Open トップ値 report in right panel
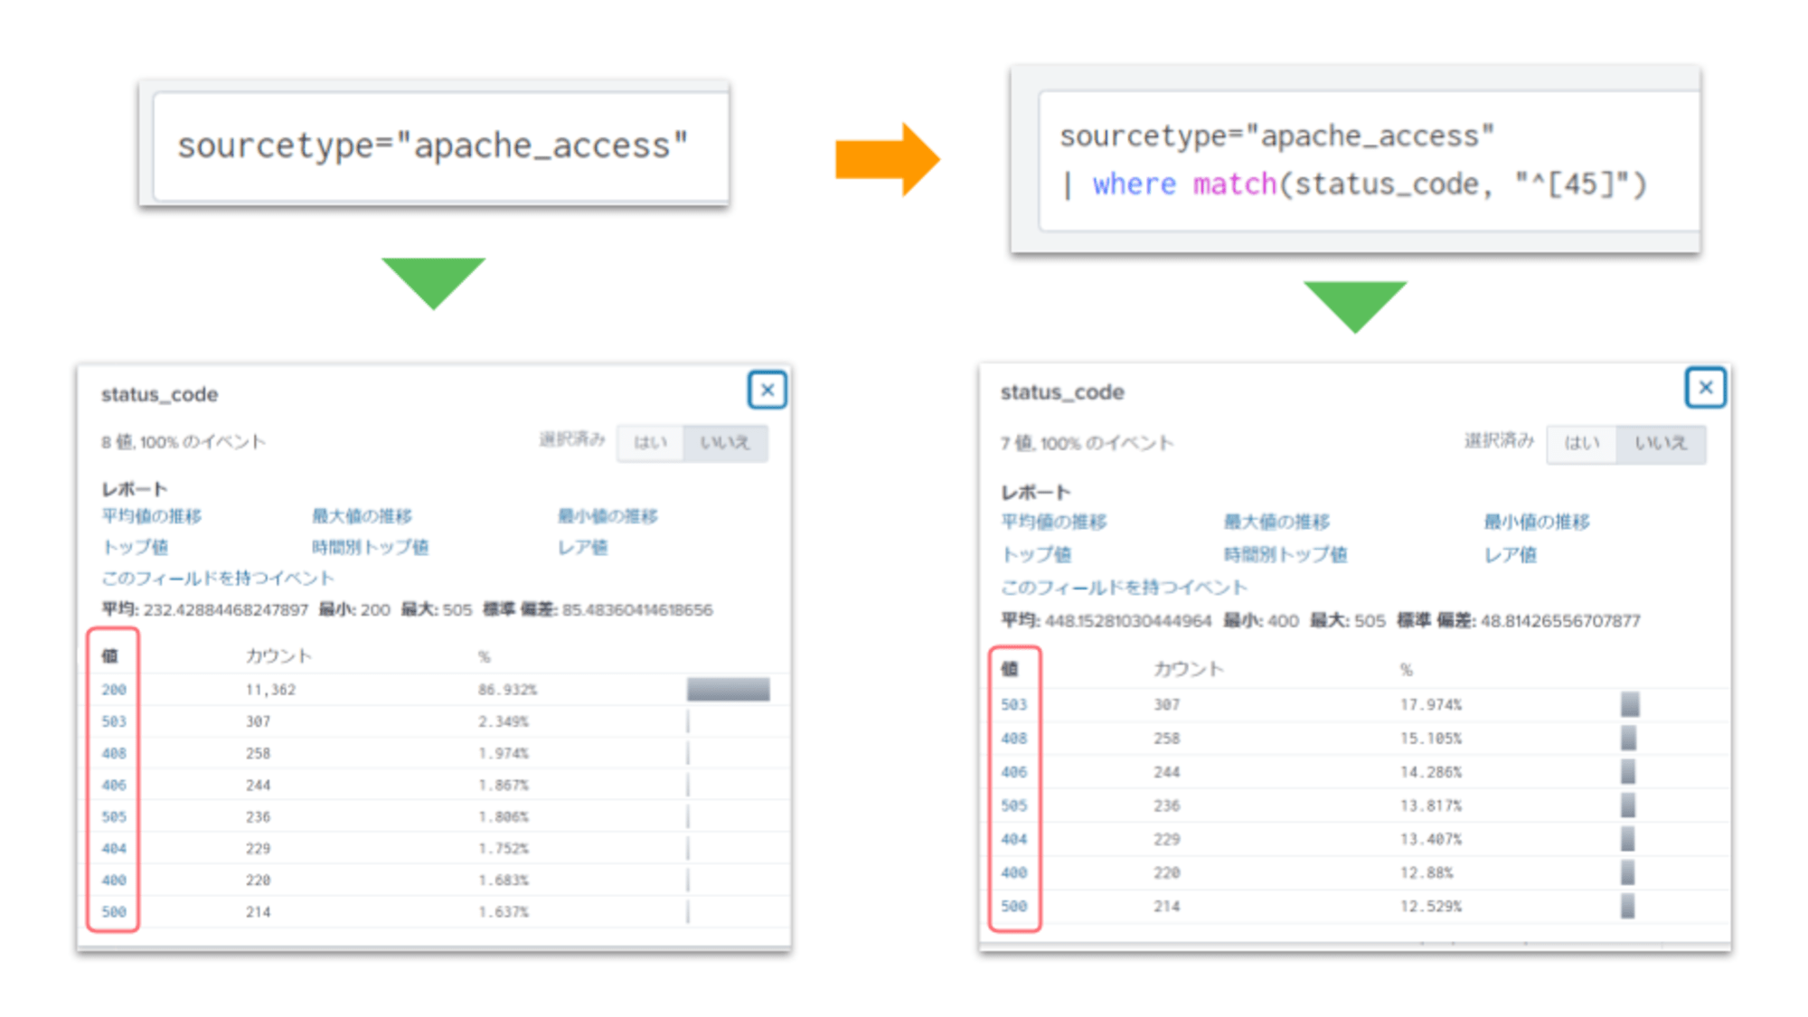This screenshot has height=1017, width=1808. [x=1036, y=554]
